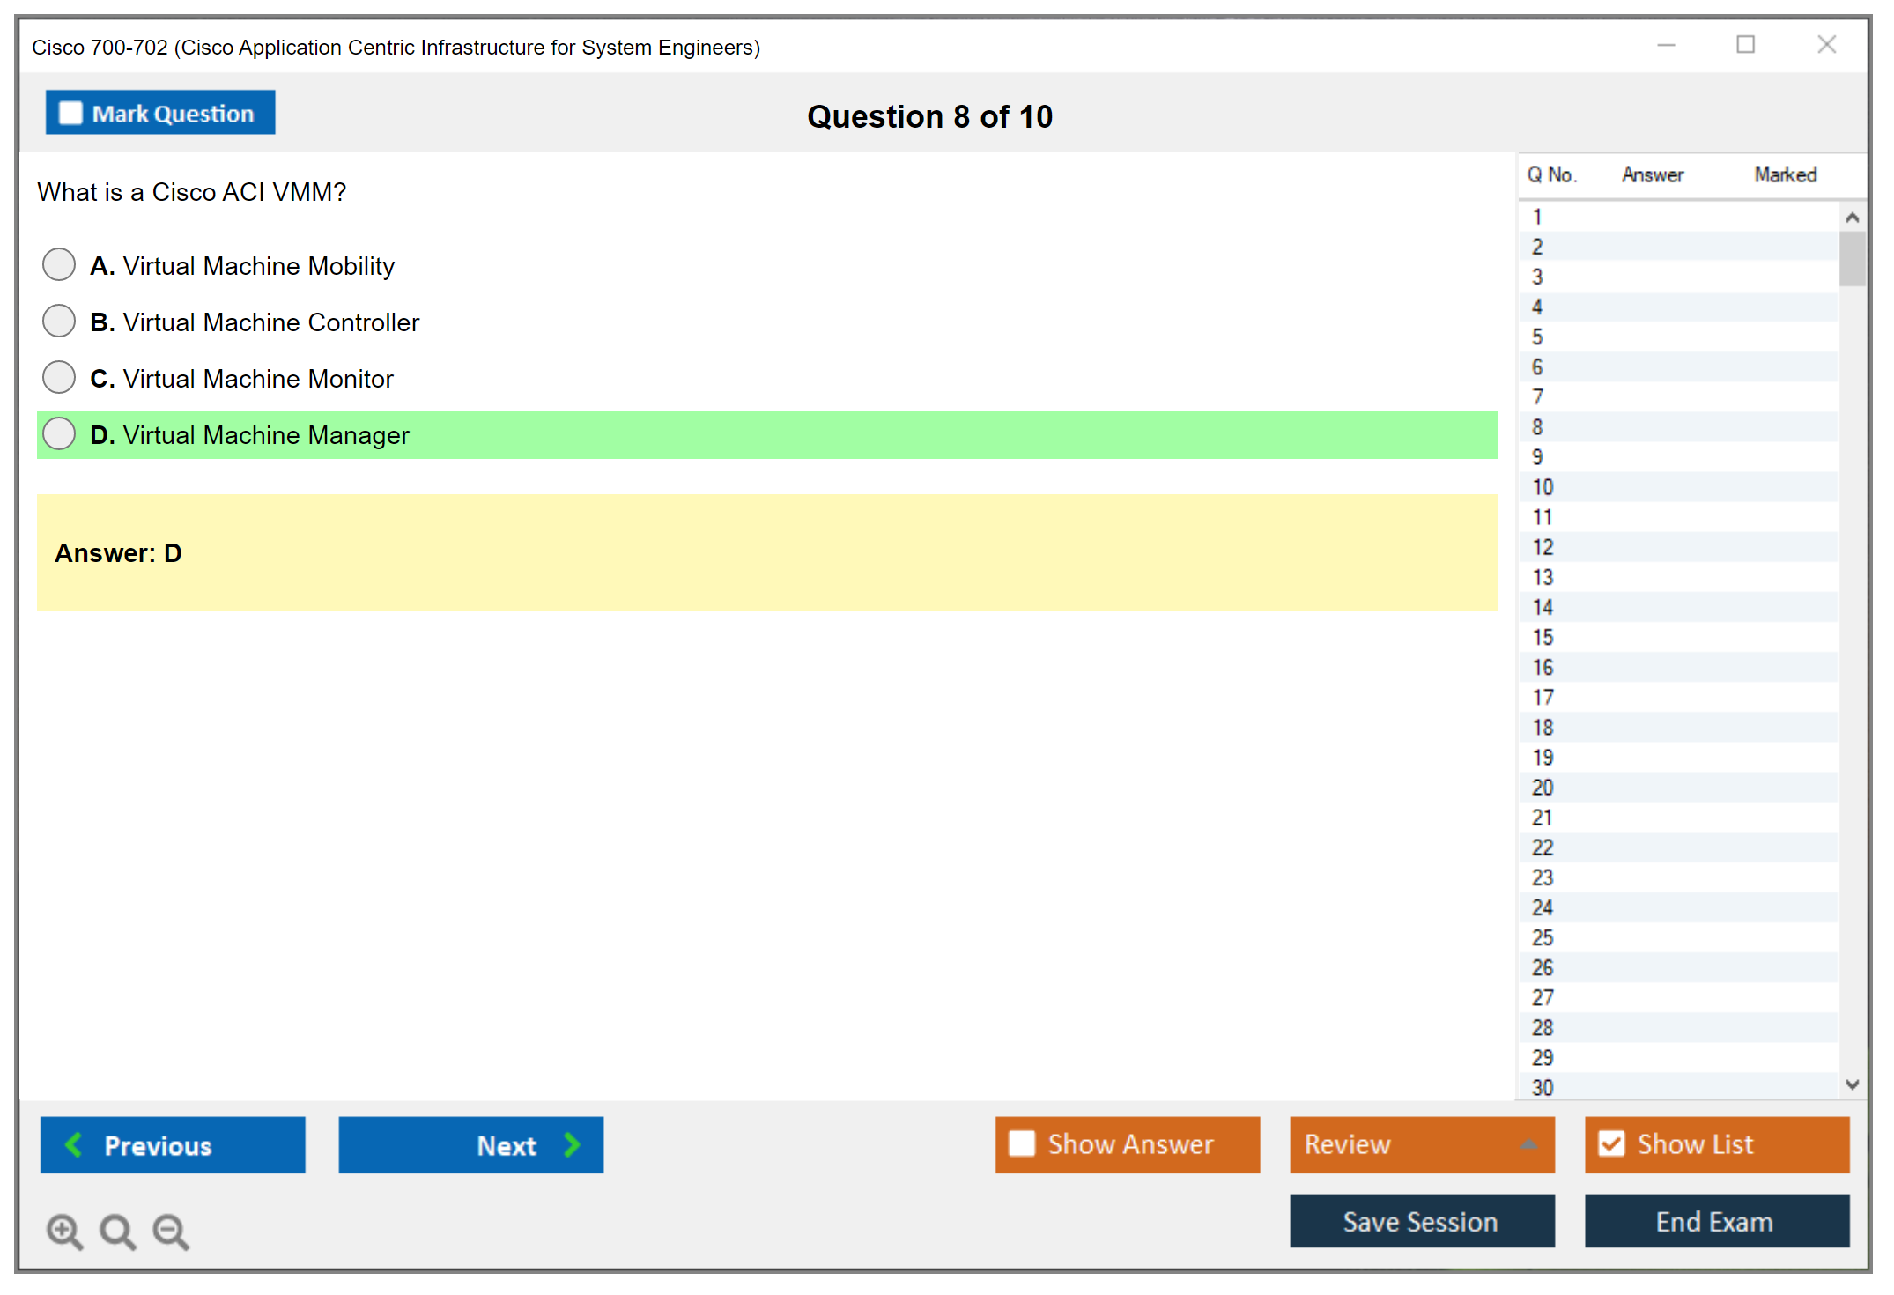Screen dimensions: 1894x1295
Task: Select option D Virtual Machine Manager
Action: [59, 433]
